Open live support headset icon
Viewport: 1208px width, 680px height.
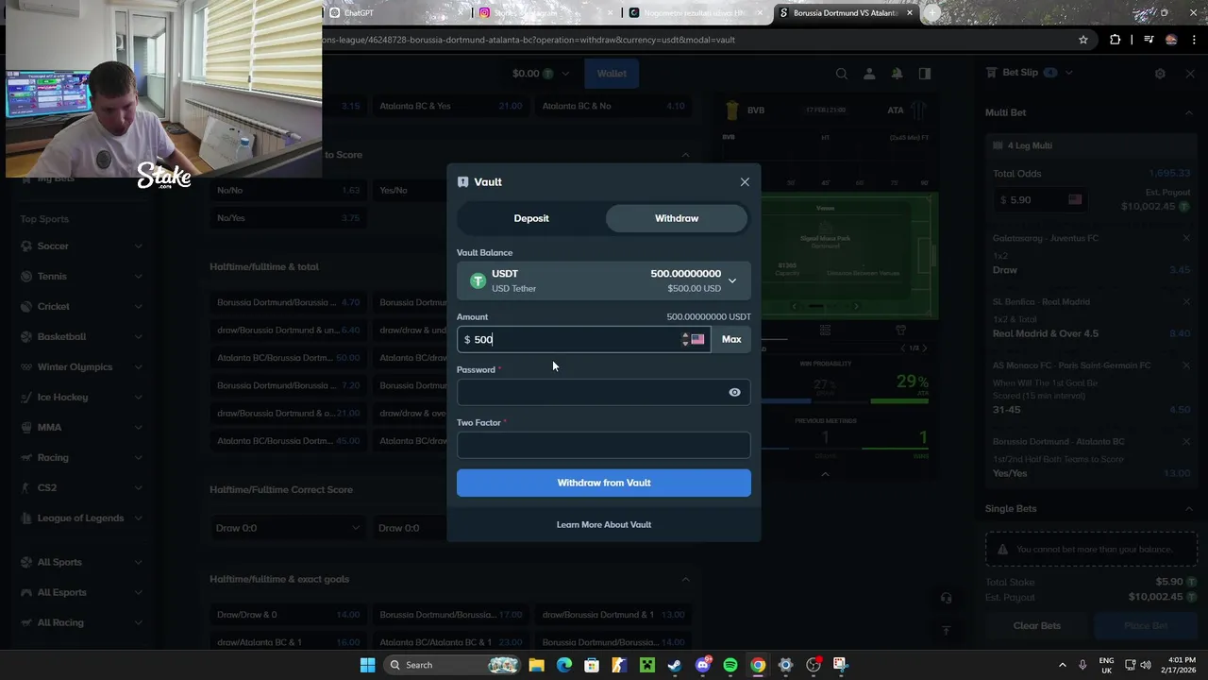[946, 598]
